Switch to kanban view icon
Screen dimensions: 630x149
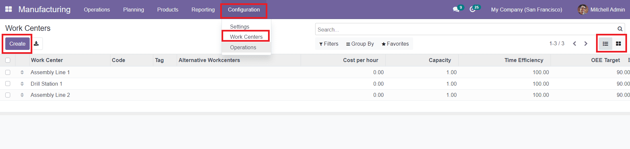coord(618,44)
